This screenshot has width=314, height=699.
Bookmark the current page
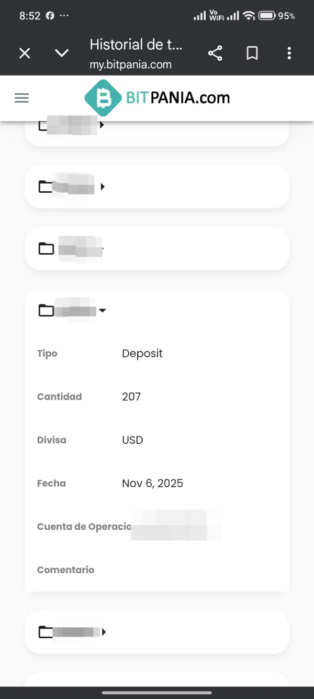coord(252,53)
